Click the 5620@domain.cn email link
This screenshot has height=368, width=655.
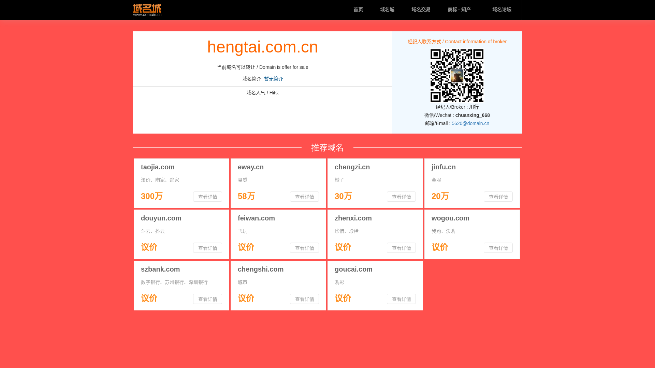(x=470, y=123)
